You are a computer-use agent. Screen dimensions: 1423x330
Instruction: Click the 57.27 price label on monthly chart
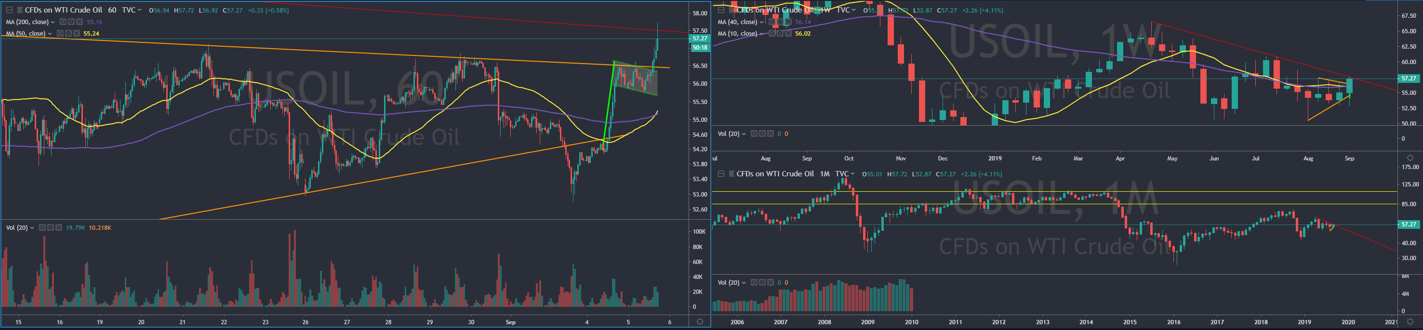1409,224
